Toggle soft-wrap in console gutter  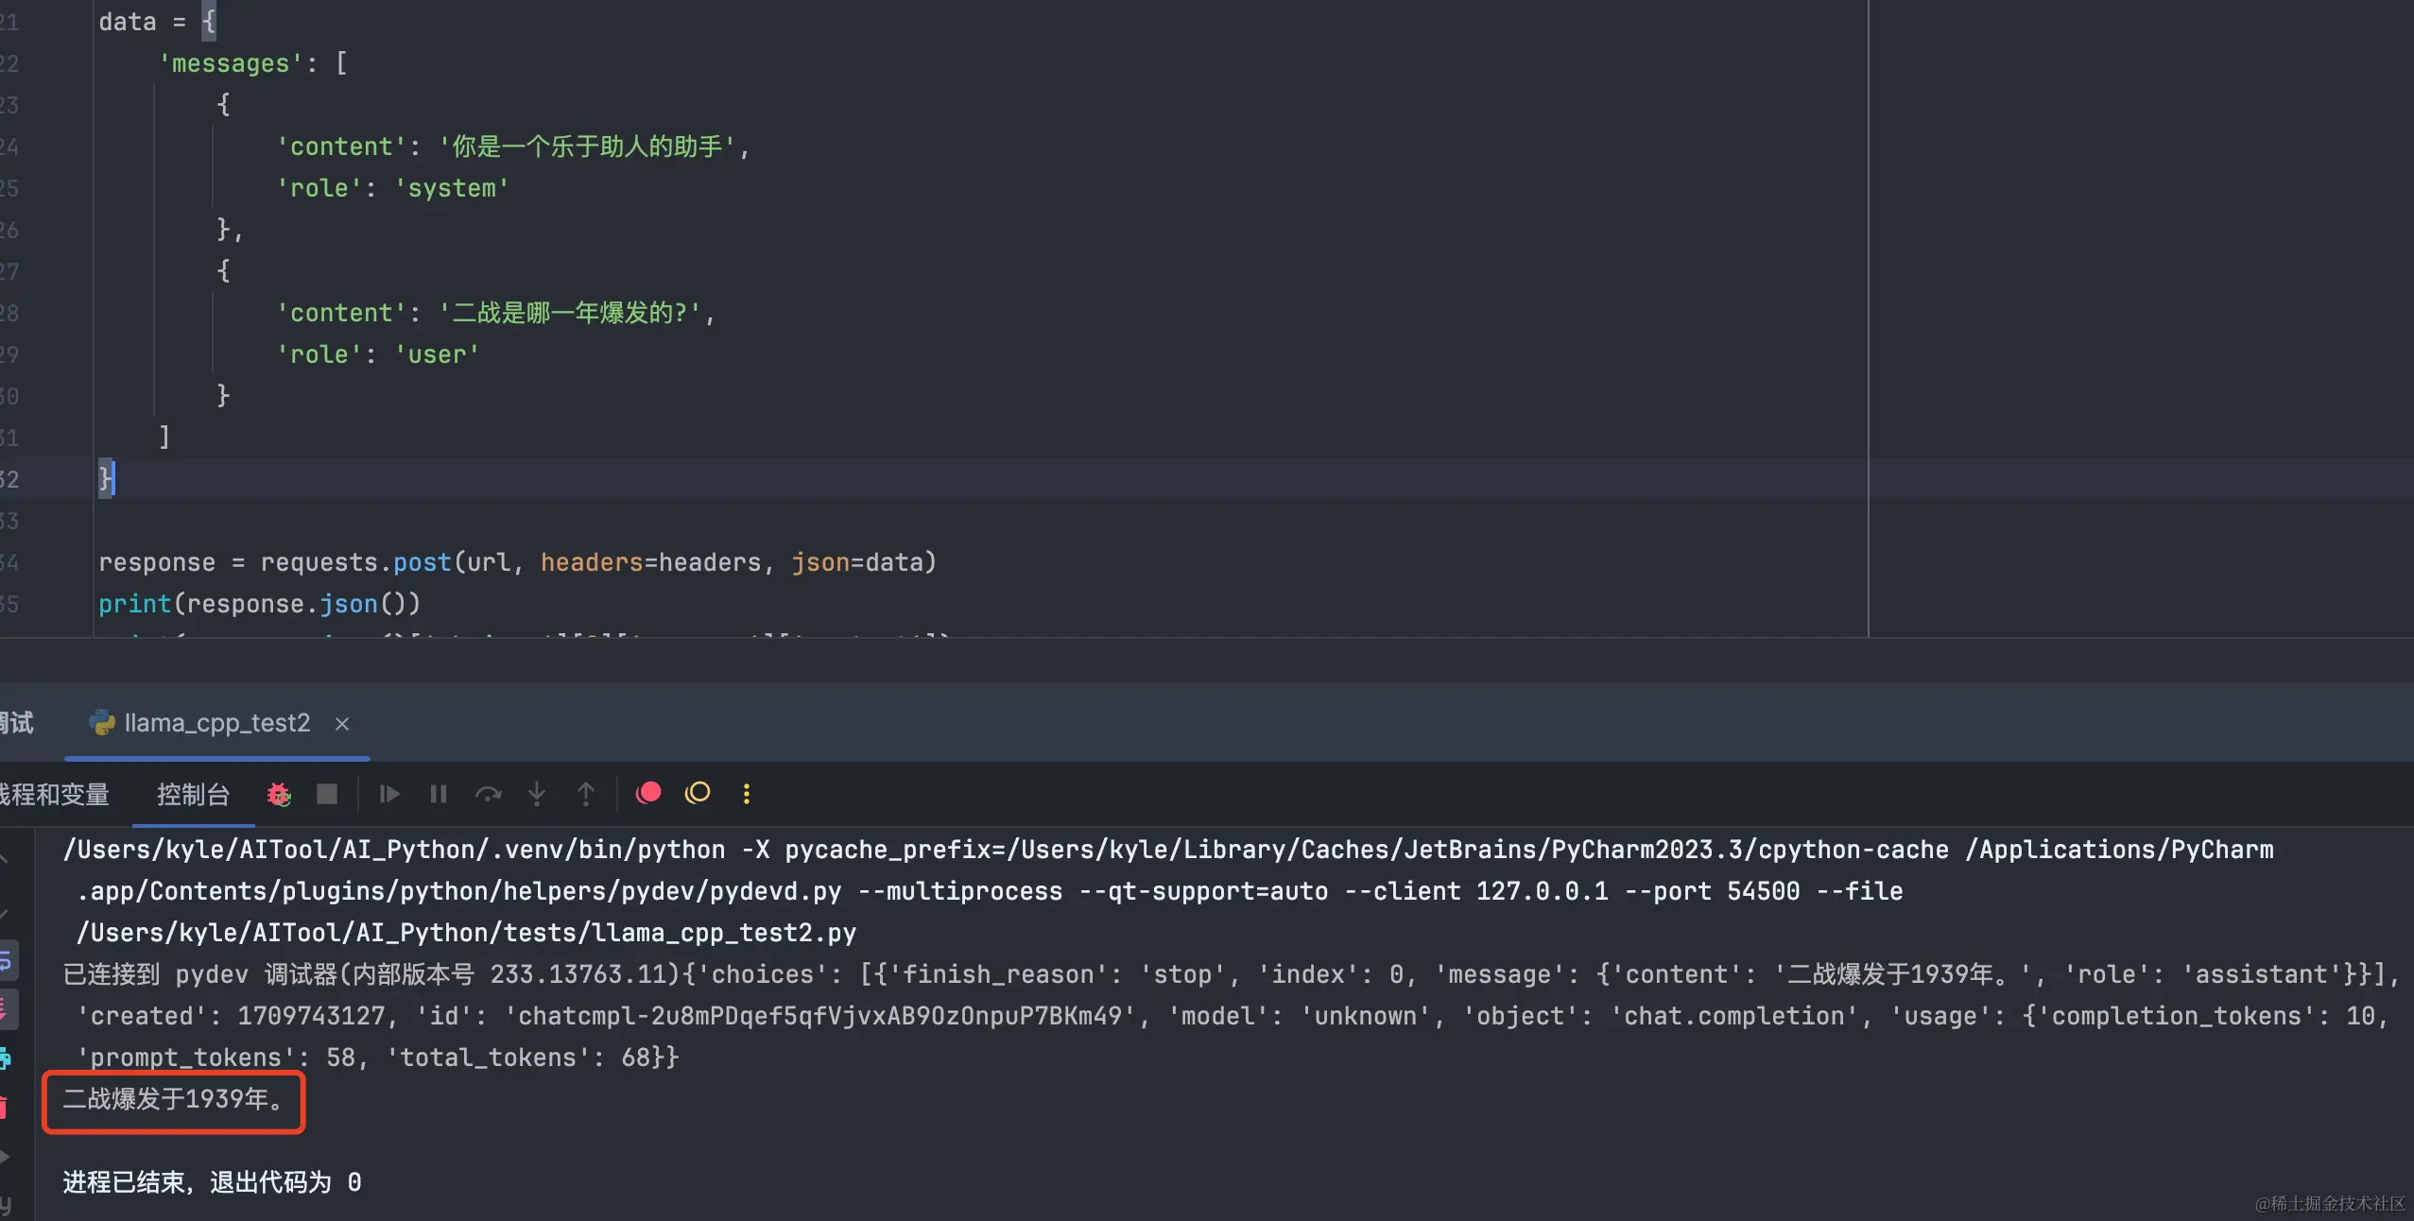(x=6, y=961)
